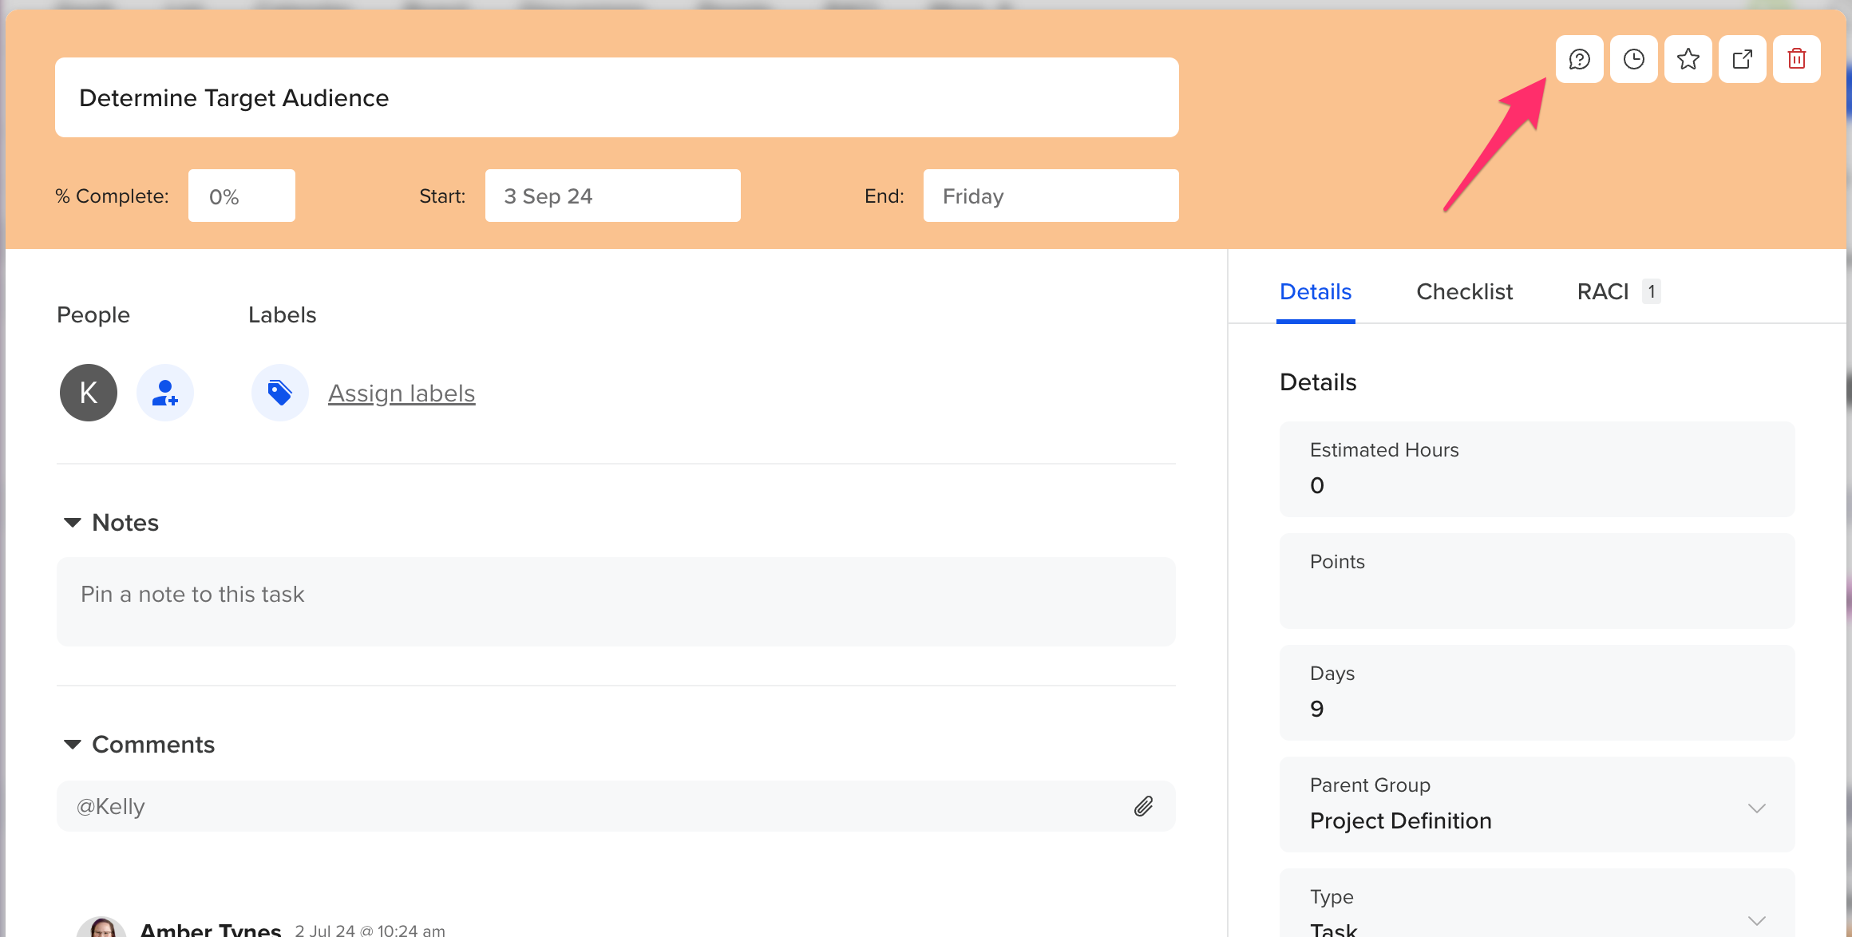This screenshot has width=1852, height=937.
Task: Collapse the Comments section
Action: click(73, 745)
